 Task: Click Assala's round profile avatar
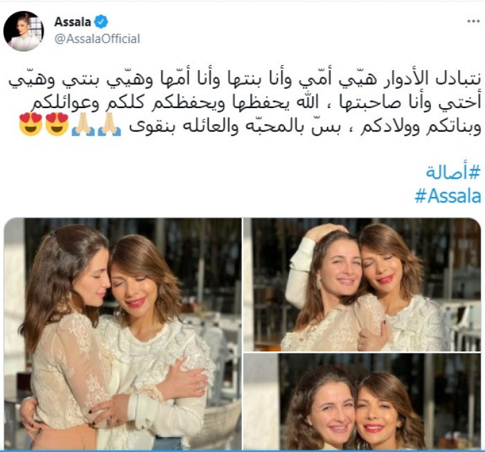pyautogui.click(x=24, y=31)
